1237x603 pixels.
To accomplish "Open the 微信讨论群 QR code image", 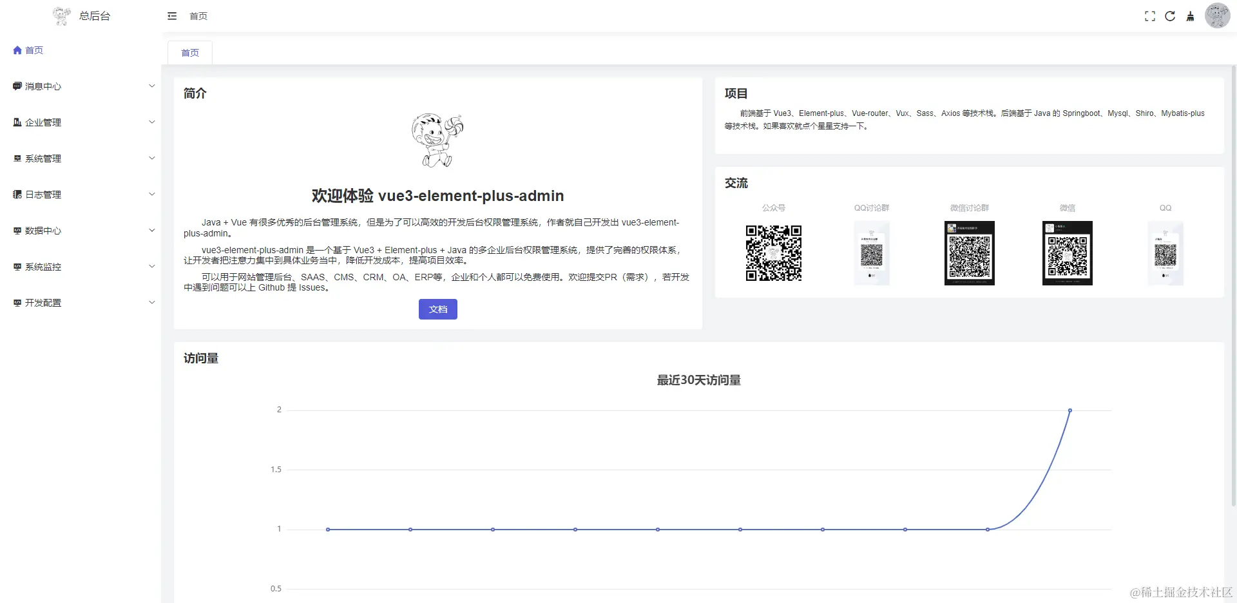I will [x=970, y=253].
